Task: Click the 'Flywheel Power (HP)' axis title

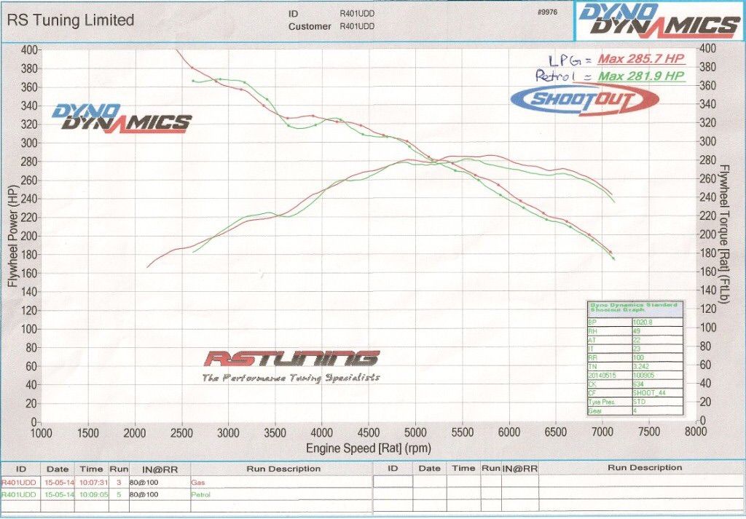Action: tap(12, 236)
